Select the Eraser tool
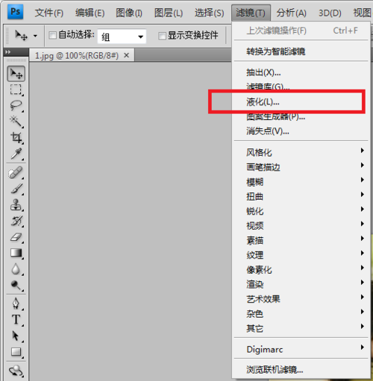 click(16, 237)
